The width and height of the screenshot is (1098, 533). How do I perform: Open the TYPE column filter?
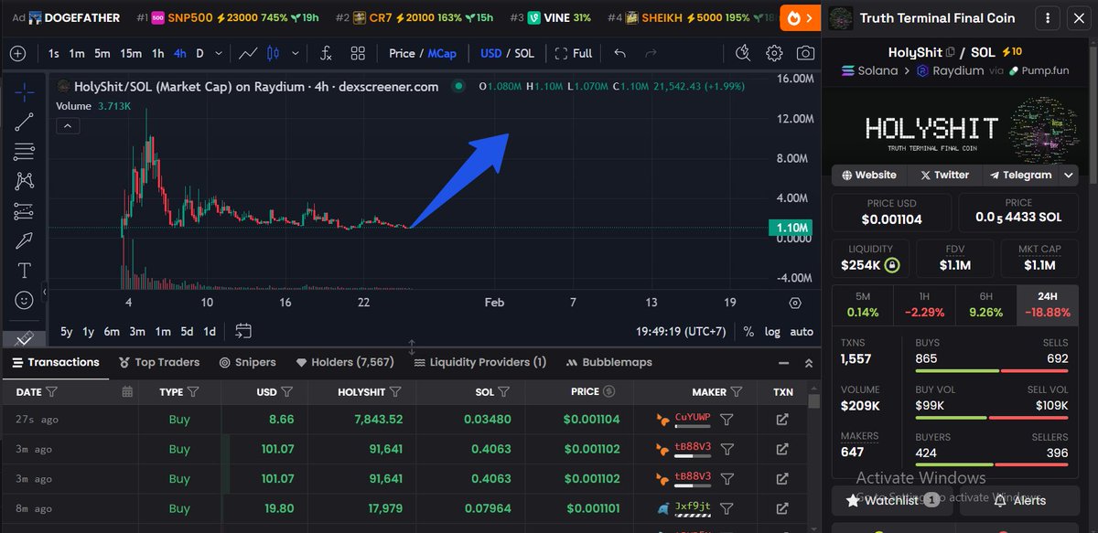[193, 391]
